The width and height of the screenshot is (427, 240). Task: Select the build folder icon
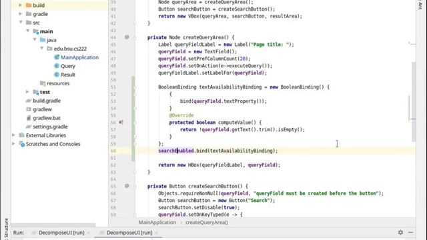tap(29, 5)
